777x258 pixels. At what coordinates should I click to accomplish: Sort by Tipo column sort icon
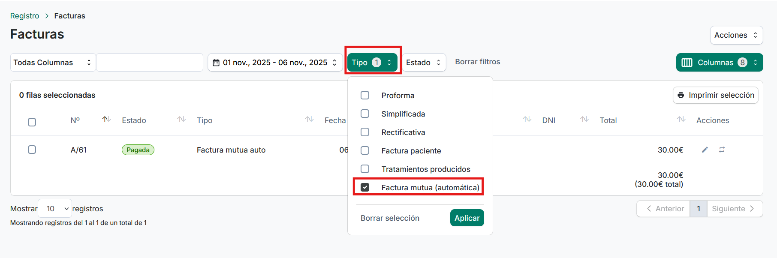tap(309, 119)
